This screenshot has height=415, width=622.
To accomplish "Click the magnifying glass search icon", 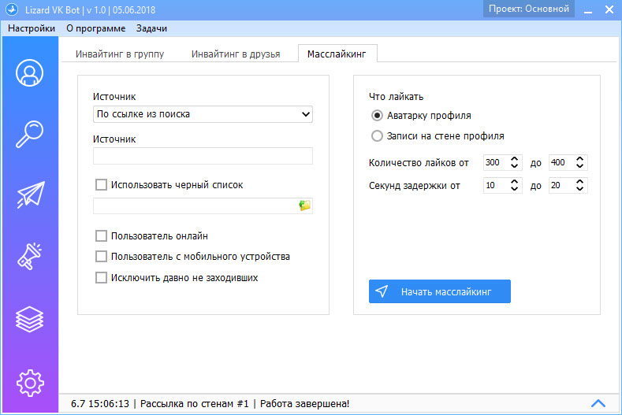I will [29, 135].
